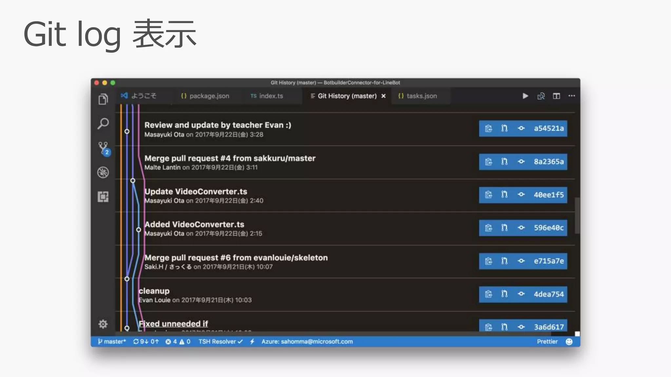Open the Search icon in activity bar
This screenshot has height=377, width=671.
pyautogui.click(x=103, y=124)
